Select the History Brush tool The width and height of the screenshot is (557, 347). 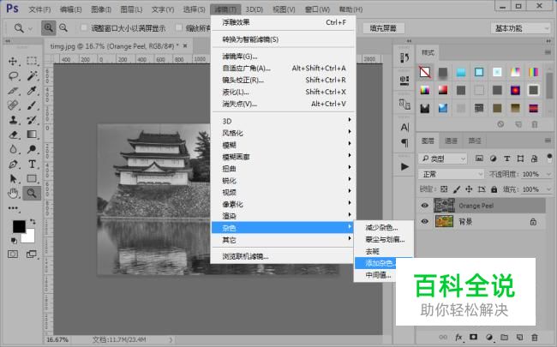click(x=32, y=120)
